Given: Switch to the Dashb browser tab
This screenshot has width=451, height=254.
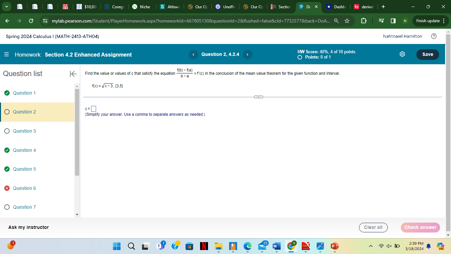Looking at the screenshot, I should point(336,7).
